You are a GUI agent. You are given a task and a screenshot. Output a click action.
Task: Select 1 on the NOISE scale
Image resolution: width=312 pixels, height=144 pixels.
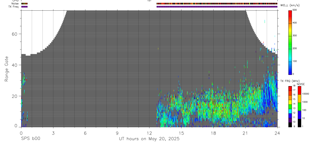point(303,126)
